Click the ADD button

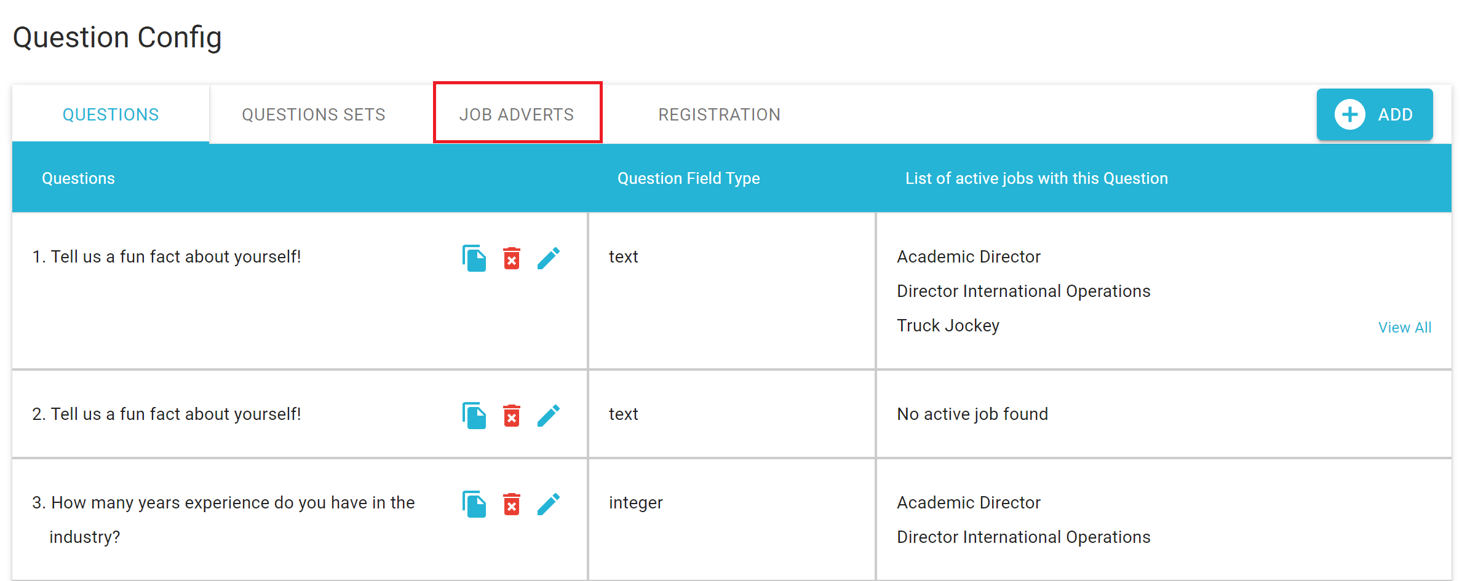[x=1375, y=114]
